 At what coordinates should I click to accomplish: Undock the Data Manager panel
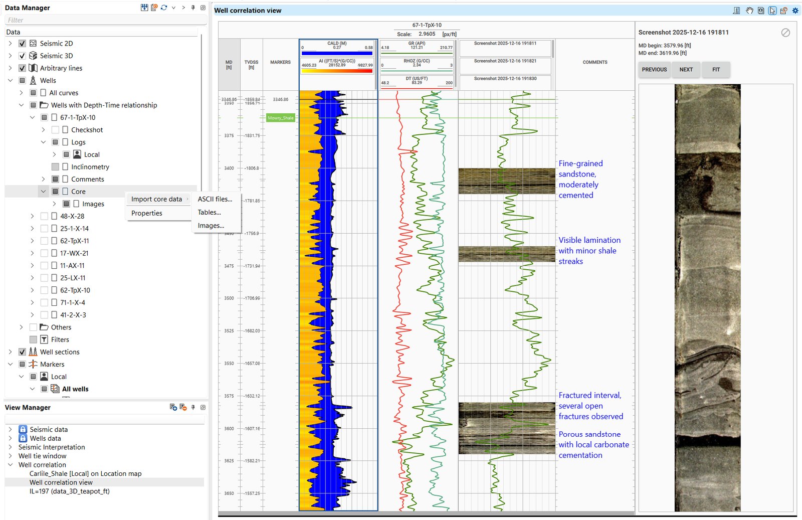pos(203,8)
